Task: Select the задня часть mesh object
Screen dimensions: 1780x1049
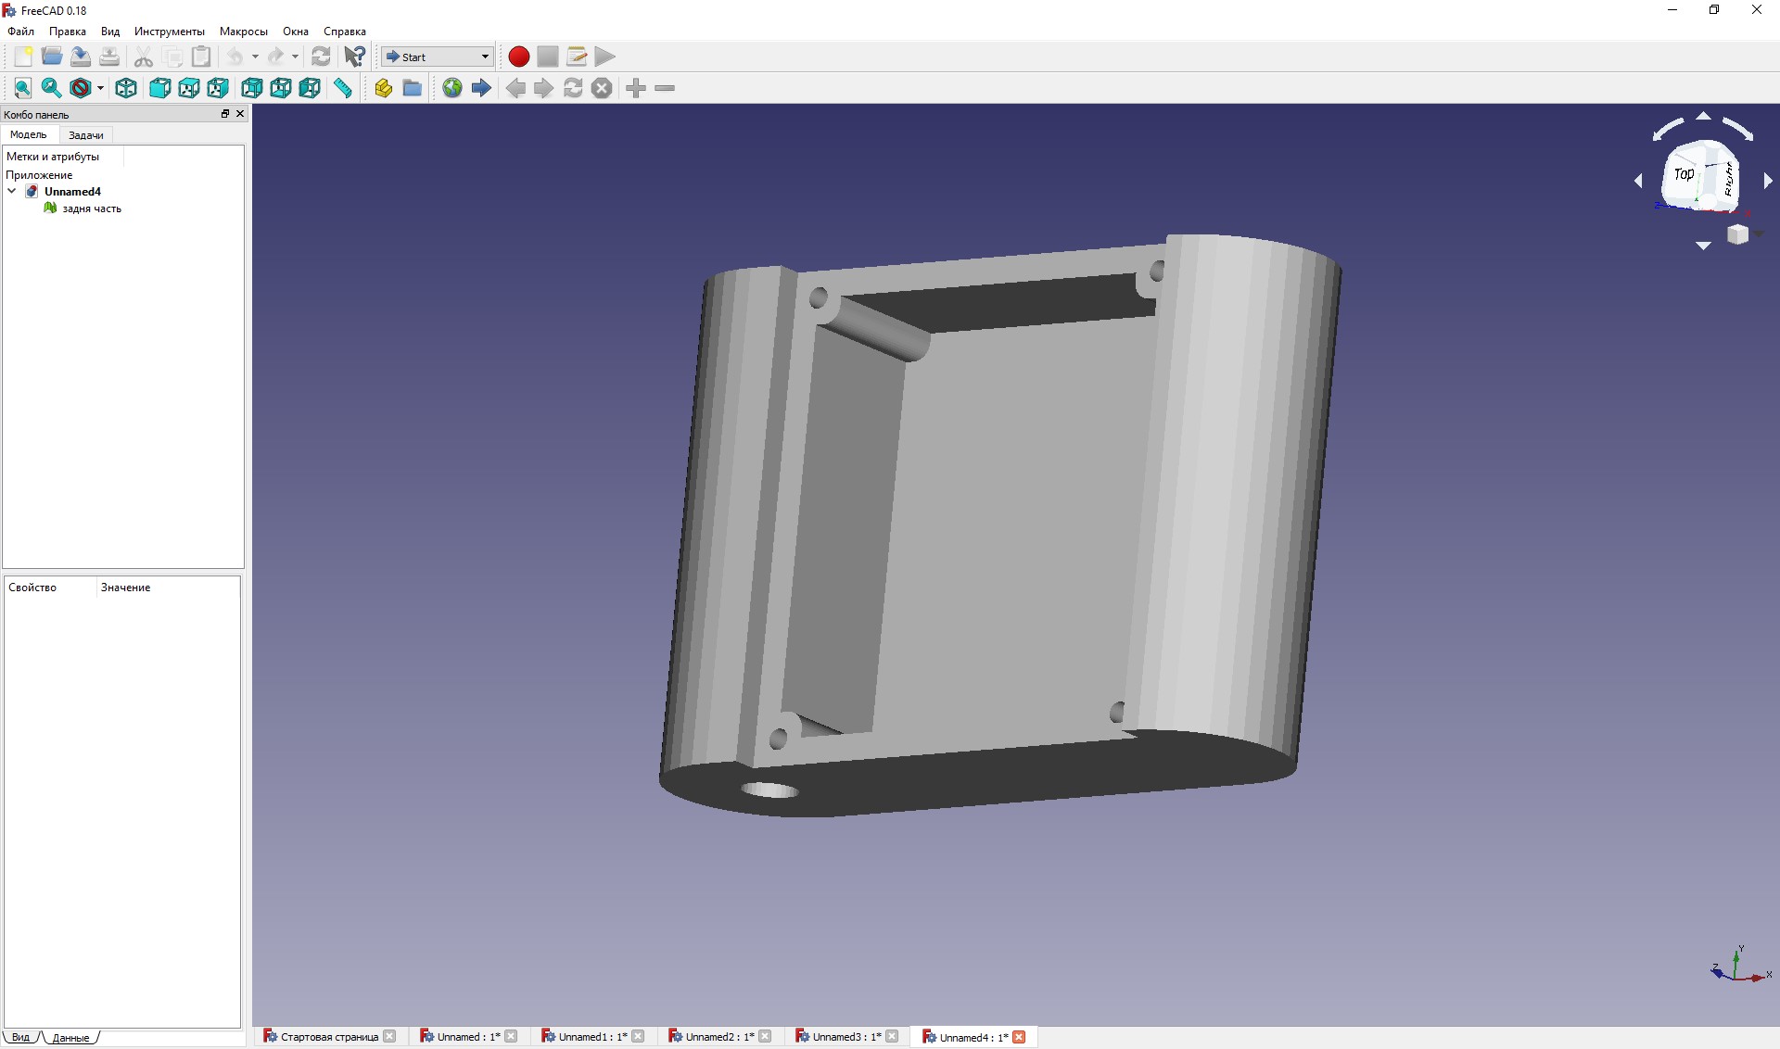Action: pyautogui.click(x=92, y=209)
